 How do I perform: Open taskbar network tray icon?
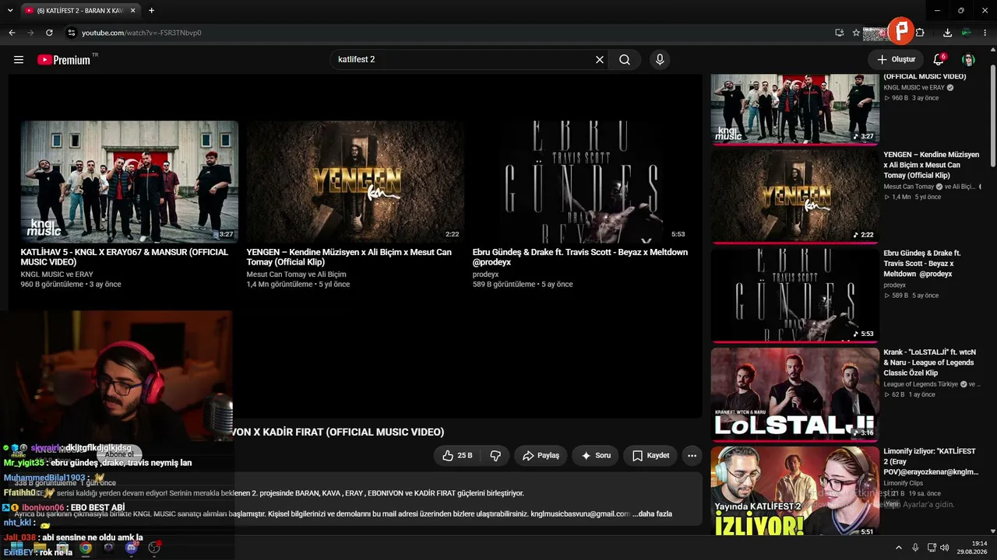click(932, 548)
